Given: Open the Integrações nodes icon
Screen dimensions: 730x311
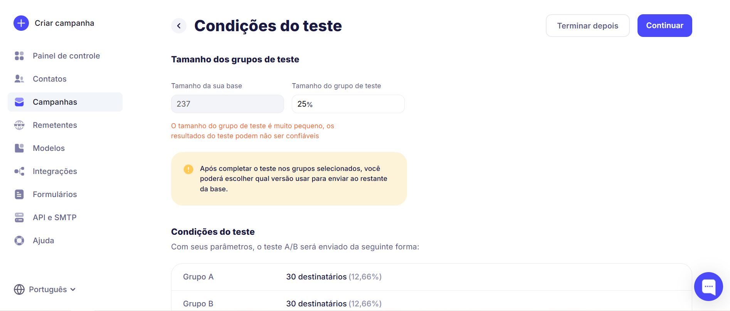Looking at the screenshot, I should click(x=19, y=171).
